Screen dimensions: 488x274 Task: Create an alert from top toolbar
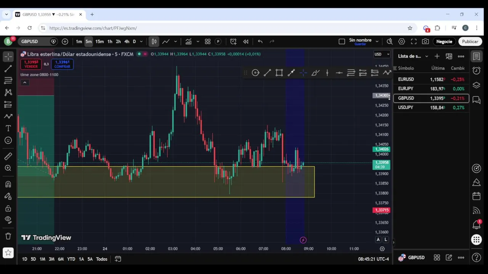tap(233, 41)
